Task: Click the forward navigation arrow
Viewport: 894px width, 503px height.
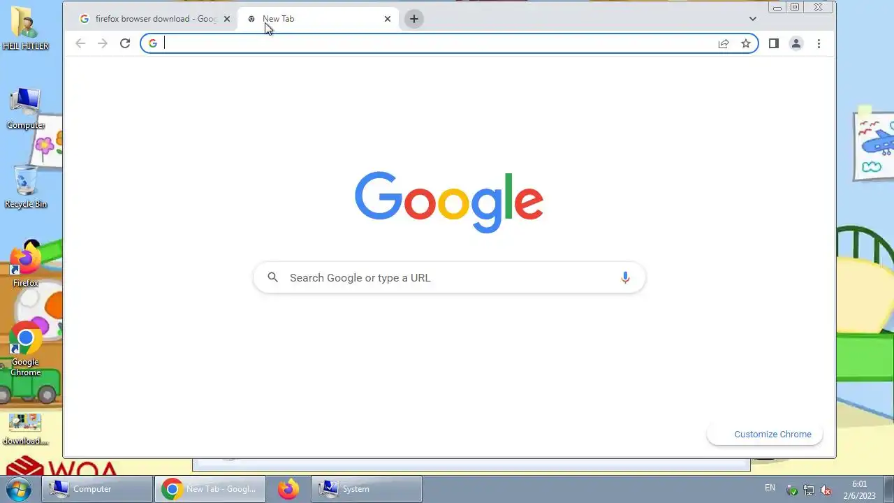Action: pyautogui.click(x=103, y=43)
